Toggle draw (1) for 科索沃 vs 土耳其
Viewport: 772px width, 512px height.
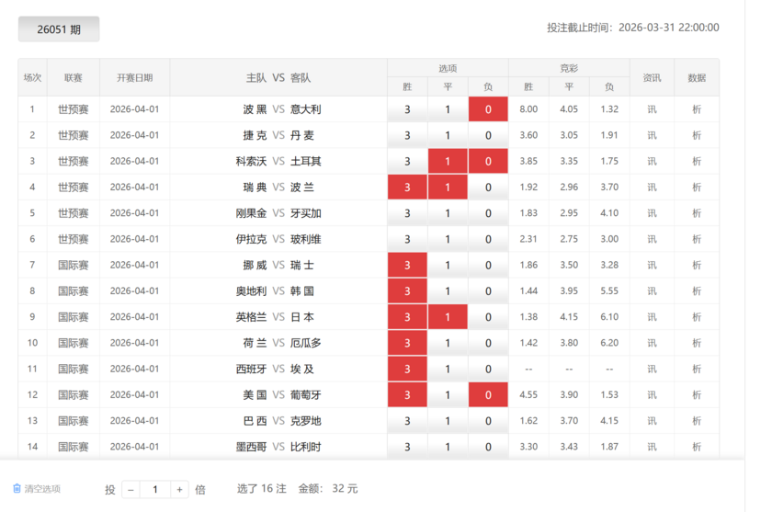pyautogui.click(x=448, y=162)
